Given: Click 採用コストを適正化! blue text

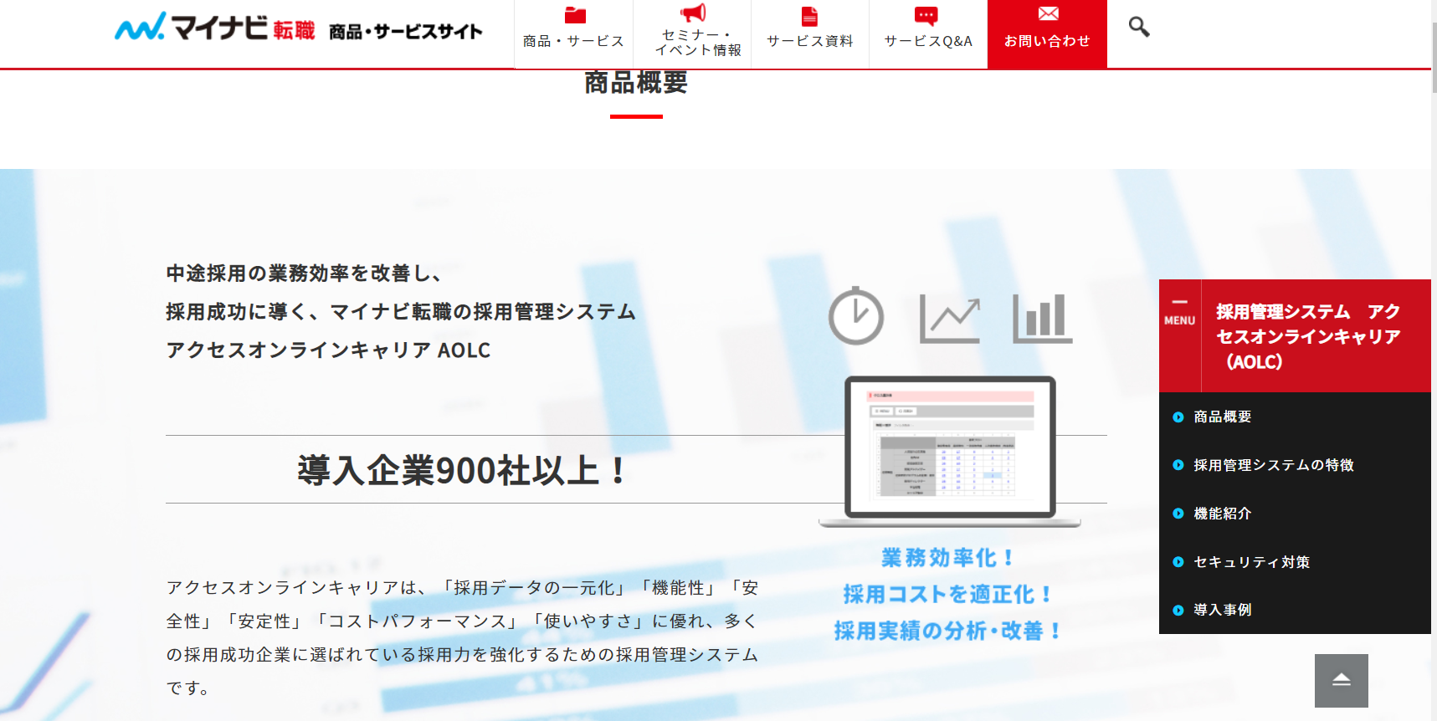Looking at the screenshot, I should [947, 594].
